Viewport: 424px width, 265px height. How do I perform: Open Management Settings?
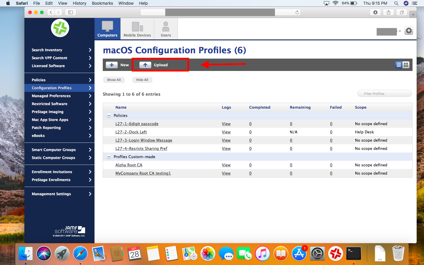[x=59, y=194]
